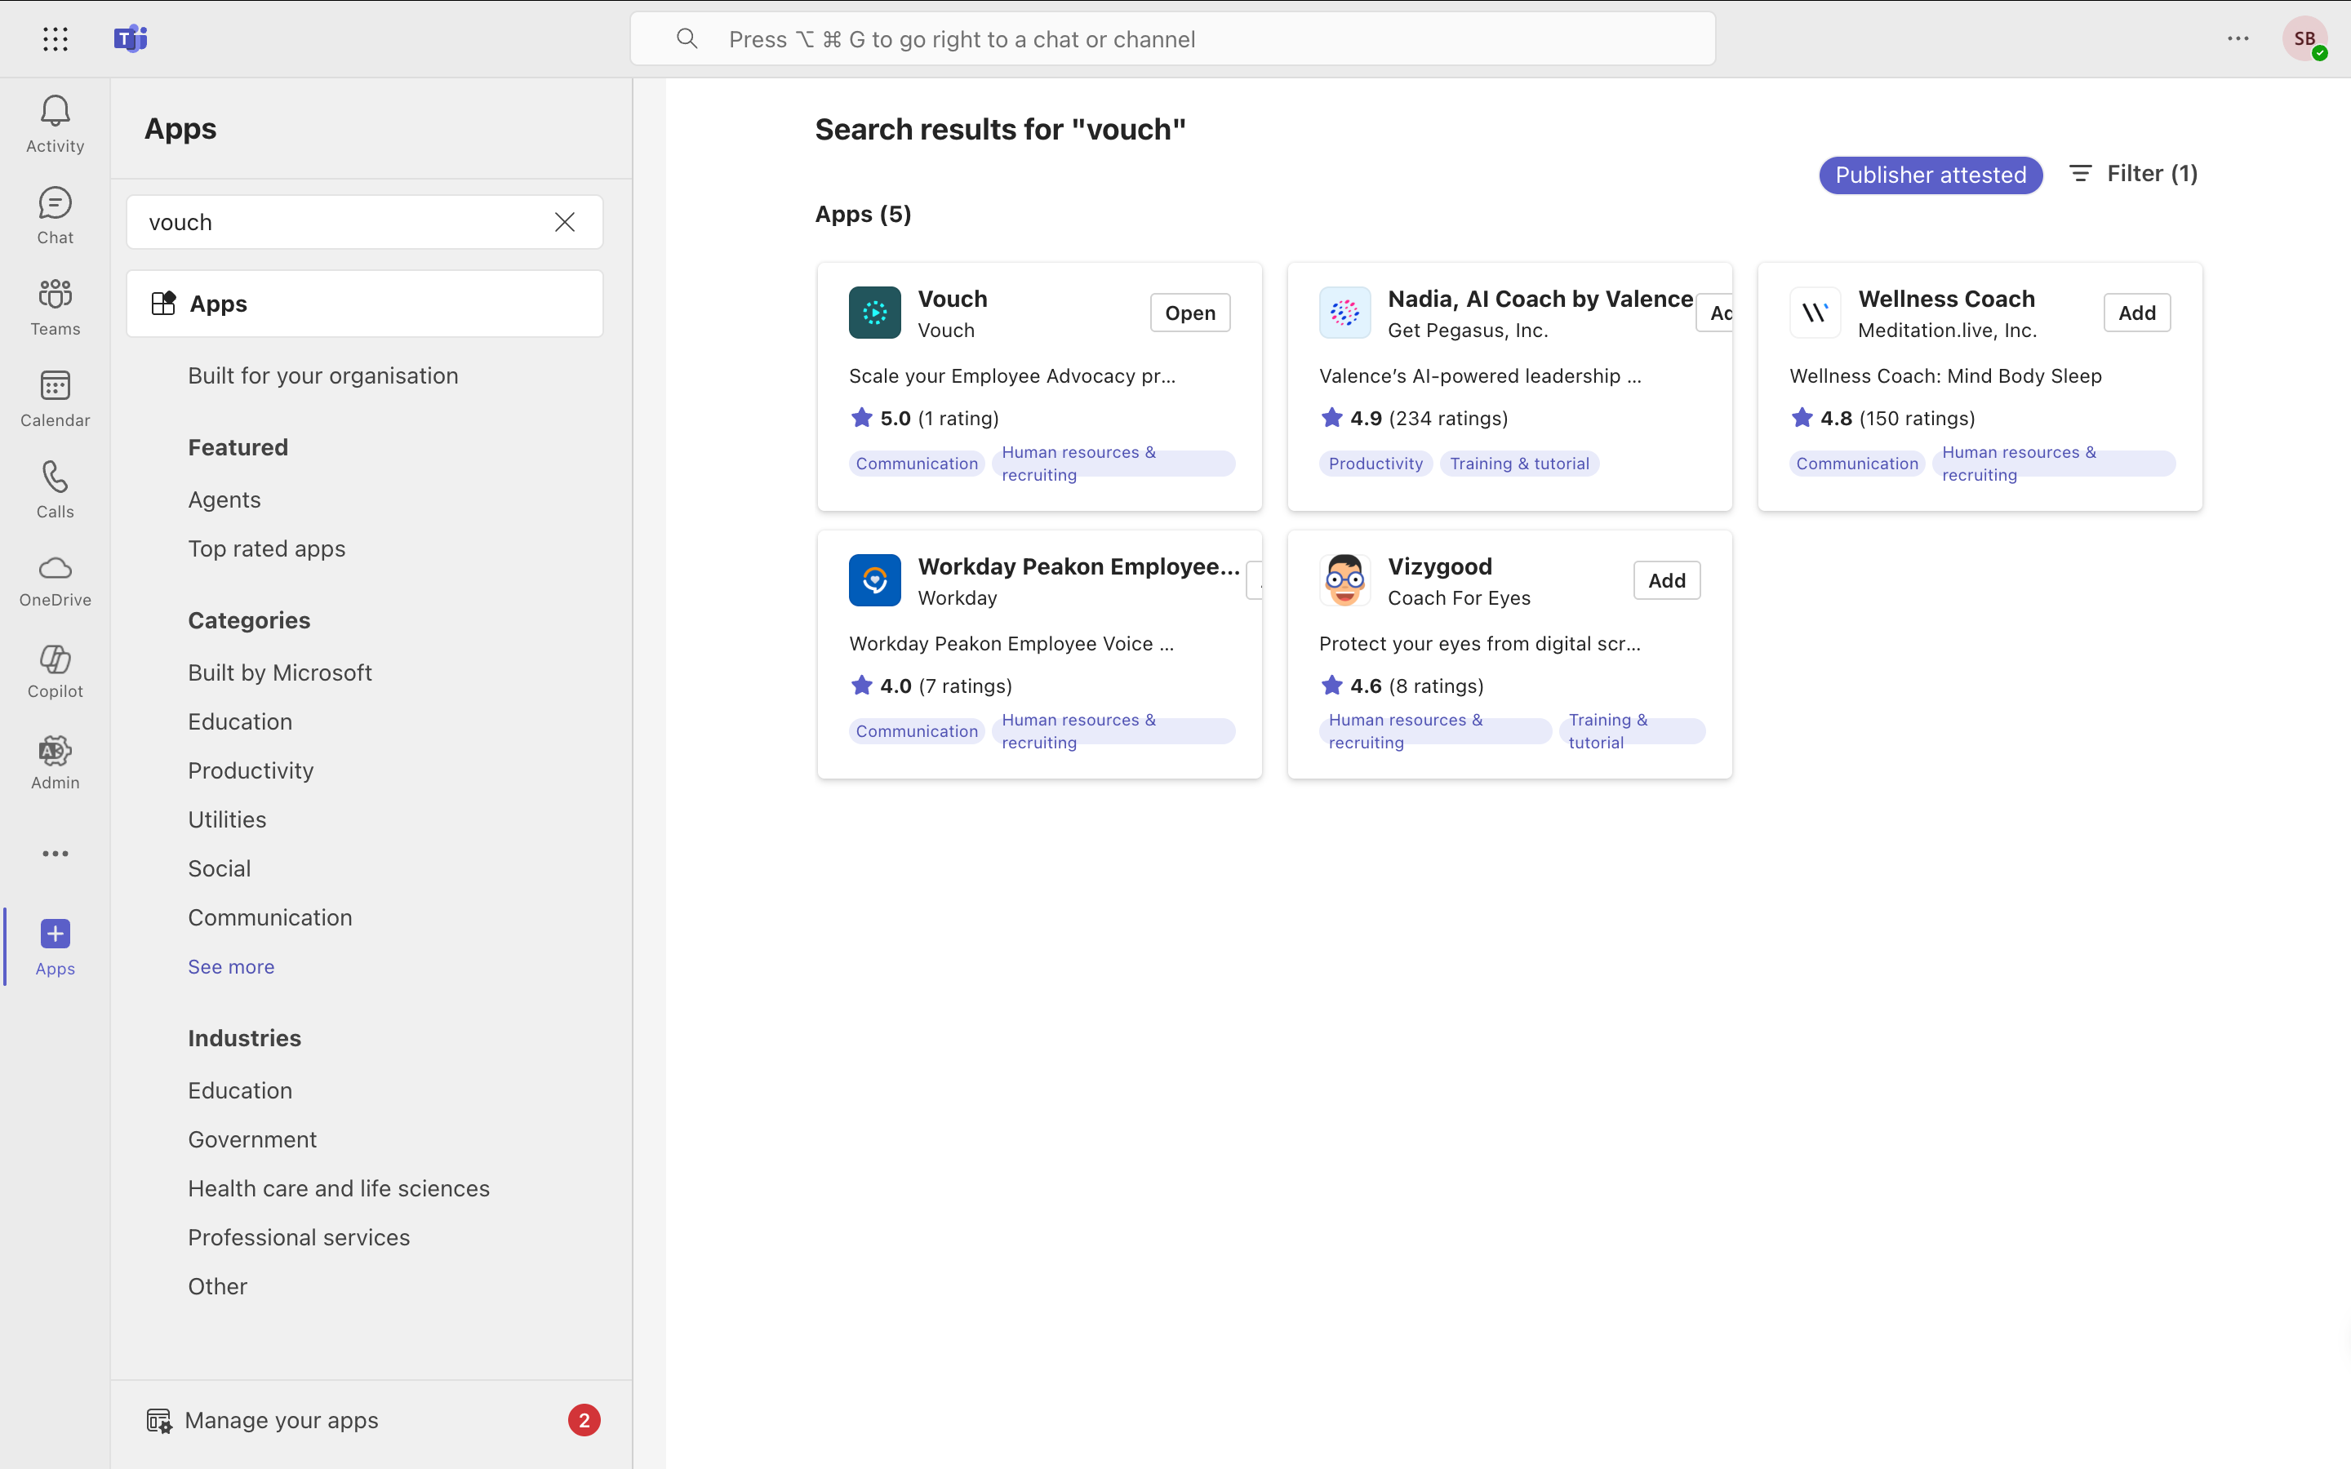Open the Vouch app
This screenshot has width=2351, height=1469.
click(1190, 313)
